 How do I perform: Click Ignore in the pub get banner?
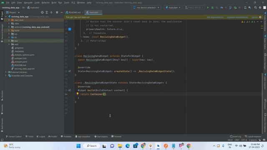254,17
